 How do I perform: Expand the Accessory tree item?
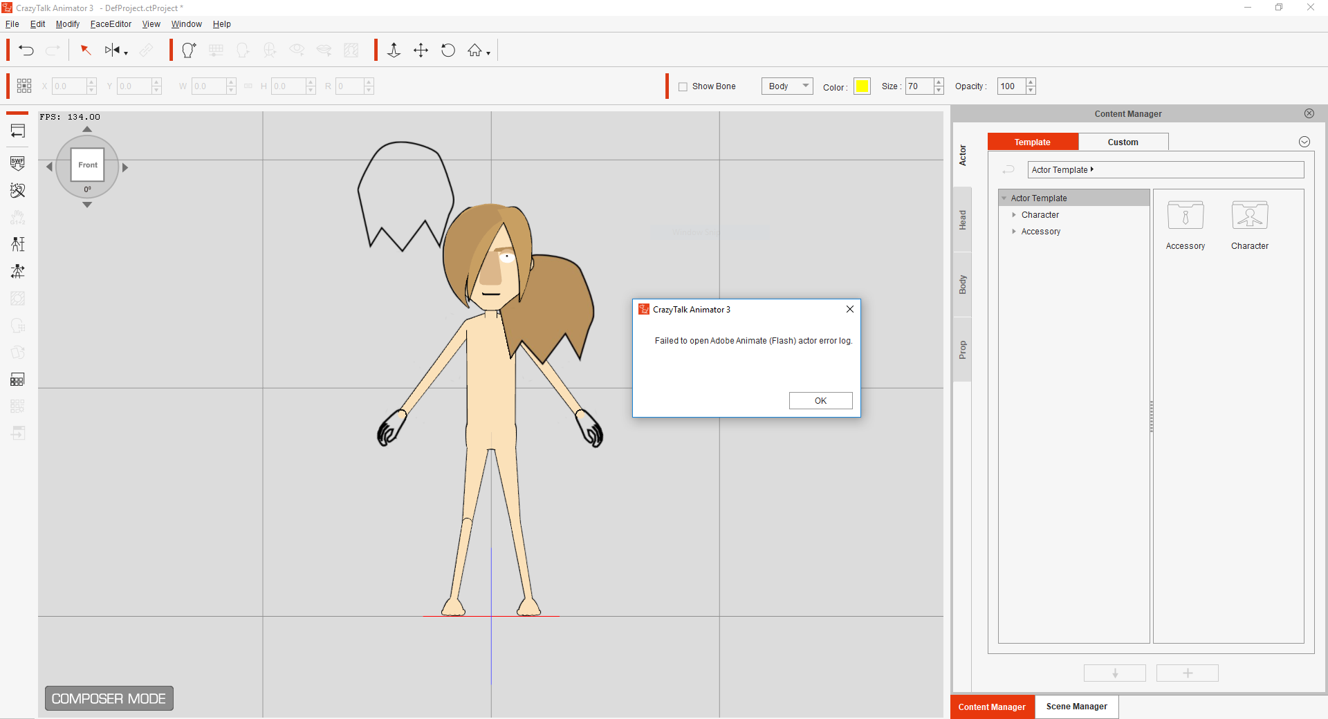1014,232
